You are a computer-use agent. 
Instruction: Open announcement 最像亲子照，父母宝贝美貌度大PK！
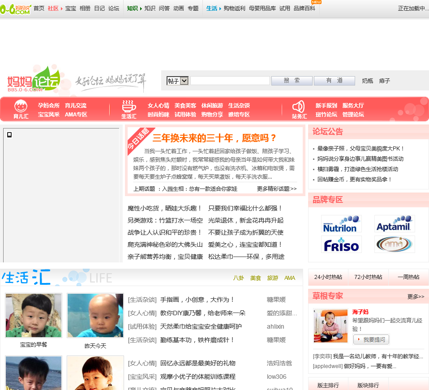coord(360,149)
